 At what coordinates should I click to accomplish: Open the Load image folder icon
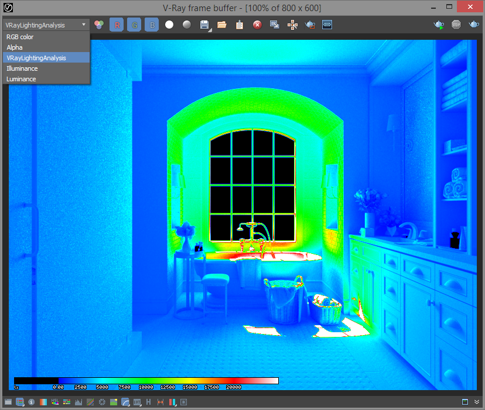[222, 25]
